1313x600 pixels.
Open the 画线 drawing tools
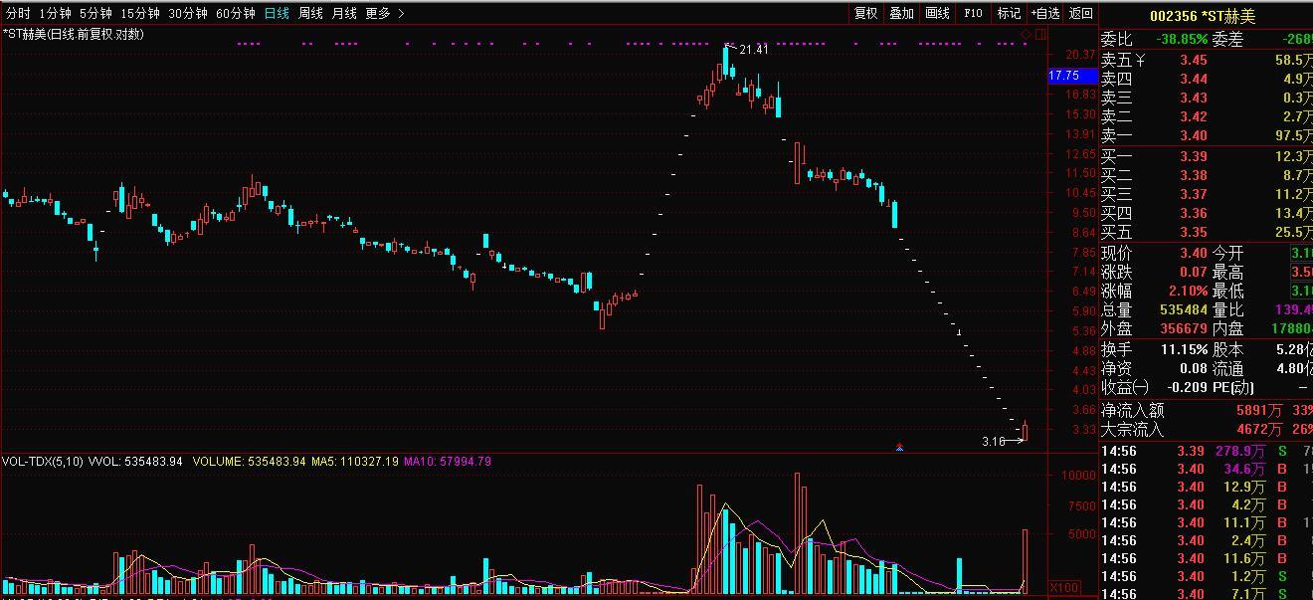click(x=937, y=13)
